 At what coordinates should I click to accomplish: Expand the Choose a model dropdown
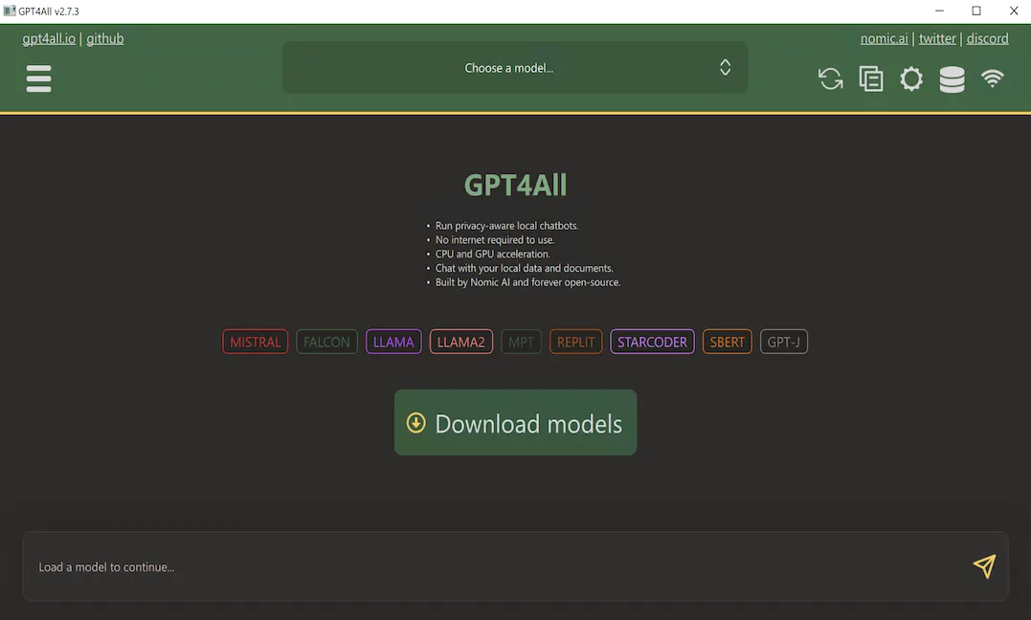pos(515,68)
